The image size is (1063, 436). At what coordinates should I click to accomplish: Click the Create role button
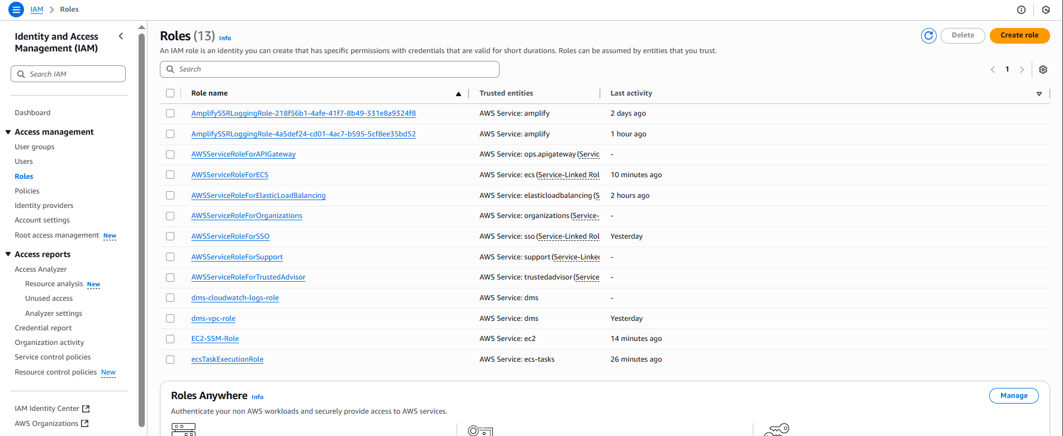pyautogui.click(x=1019, y=35)
